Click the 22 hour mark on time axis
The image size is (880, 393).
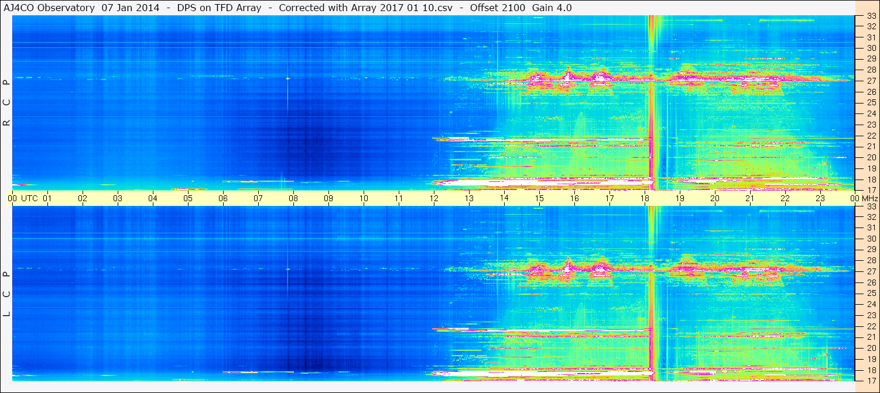[785, 198]
